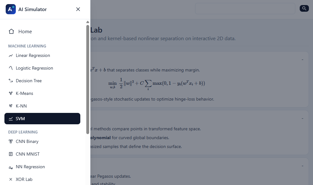Select the Home text link
The height and width of the screenshot is (185, 313).
(25, 31)
